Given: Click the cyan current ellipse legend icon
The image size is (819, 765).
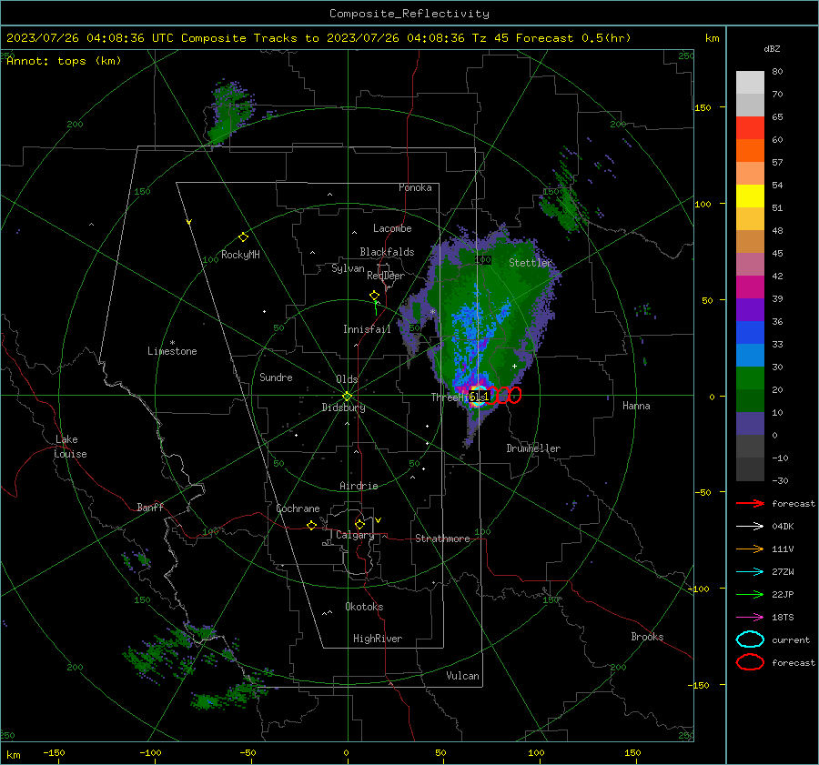Looking at the screenshot, I should pyautogui.click(x=750, y=639).
